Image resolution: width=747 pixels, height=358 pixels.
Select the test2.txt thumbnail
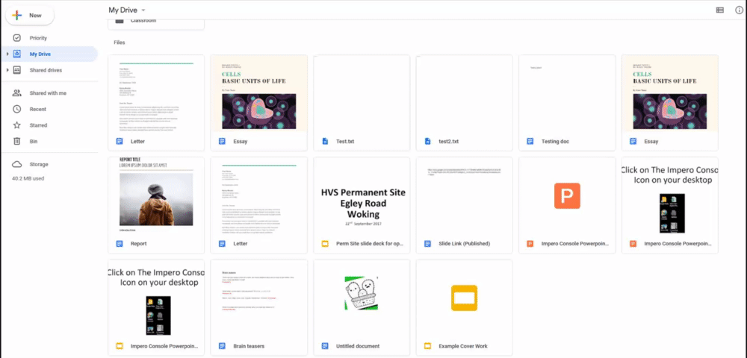465,93
